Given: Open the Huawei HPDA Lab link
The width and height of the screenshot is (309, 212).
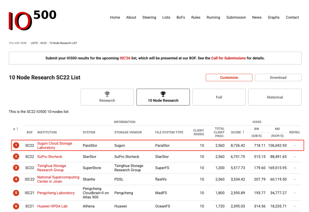Looking at the screenshot, I should (x=52, y=206).
